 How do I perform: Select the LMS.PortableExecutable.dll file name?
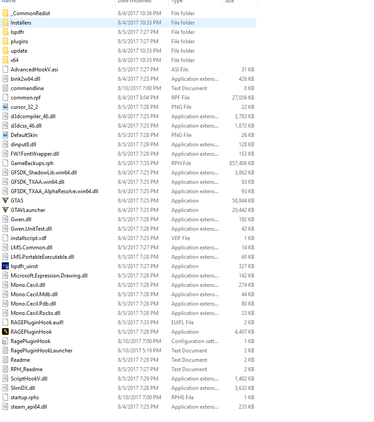(x=42, y=257)
